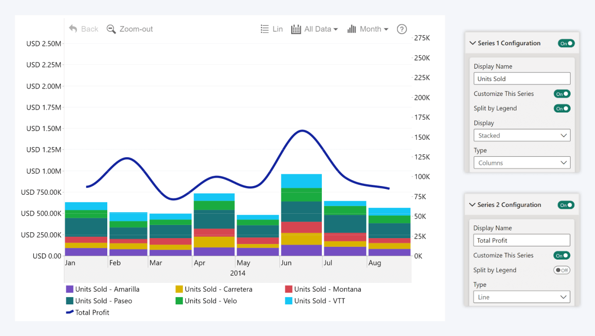595x336 pixels.
Task: Open the Columns type dropdown
Action: click(x=522, y=163)
